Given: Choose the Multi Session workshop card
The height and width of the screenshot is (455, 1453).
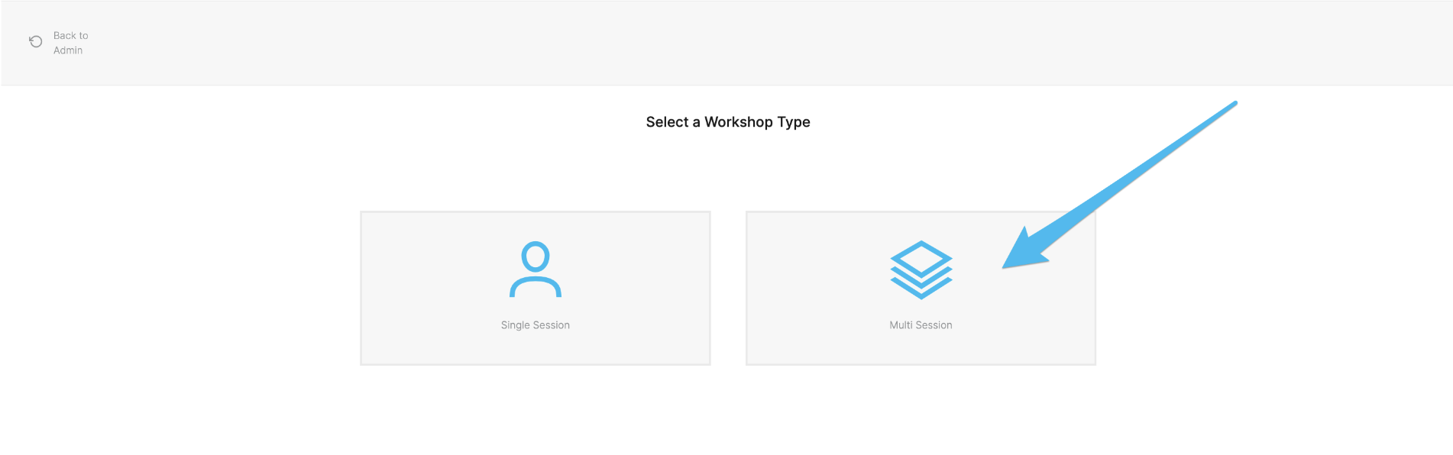Looking at the screenshot, I should [921, 288].
